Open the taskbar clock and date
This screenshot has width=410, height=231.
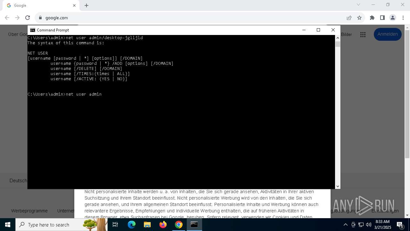[383, 225]
